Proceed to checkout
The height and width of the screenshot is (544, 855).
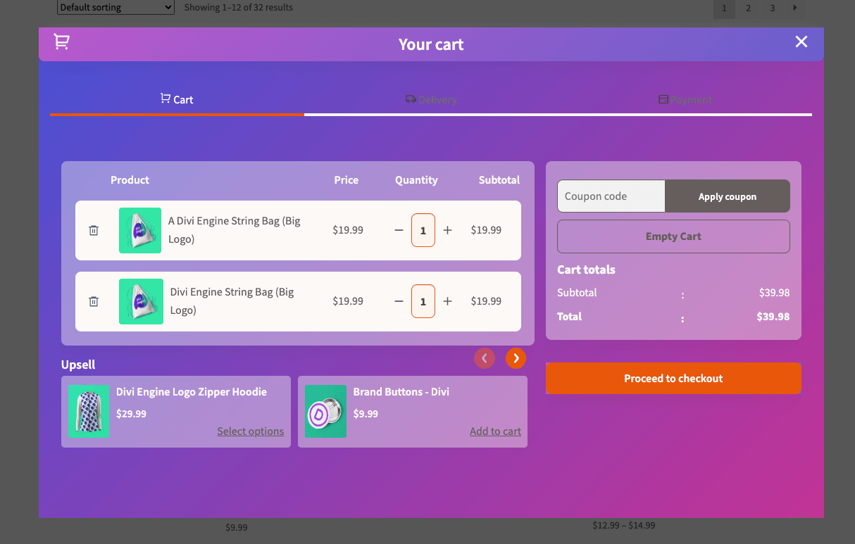(x=673, y=379)
